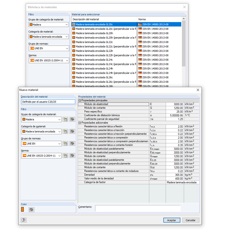Select GL24h (perpendicular a la f row

click(126, 73)
